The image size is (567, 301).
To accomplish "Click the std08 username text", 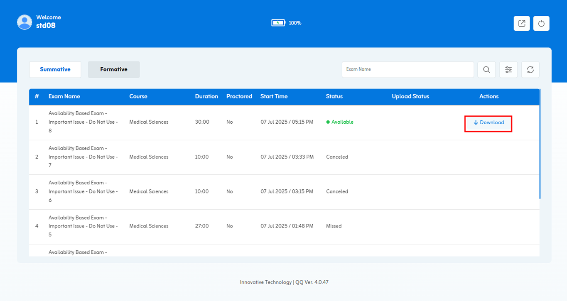I will (46, 26).
